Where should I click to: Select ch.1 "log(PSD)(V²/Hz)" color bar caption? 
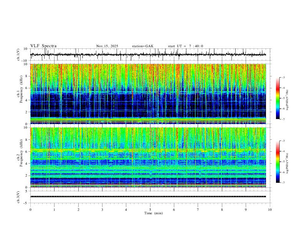coord(287,100)
